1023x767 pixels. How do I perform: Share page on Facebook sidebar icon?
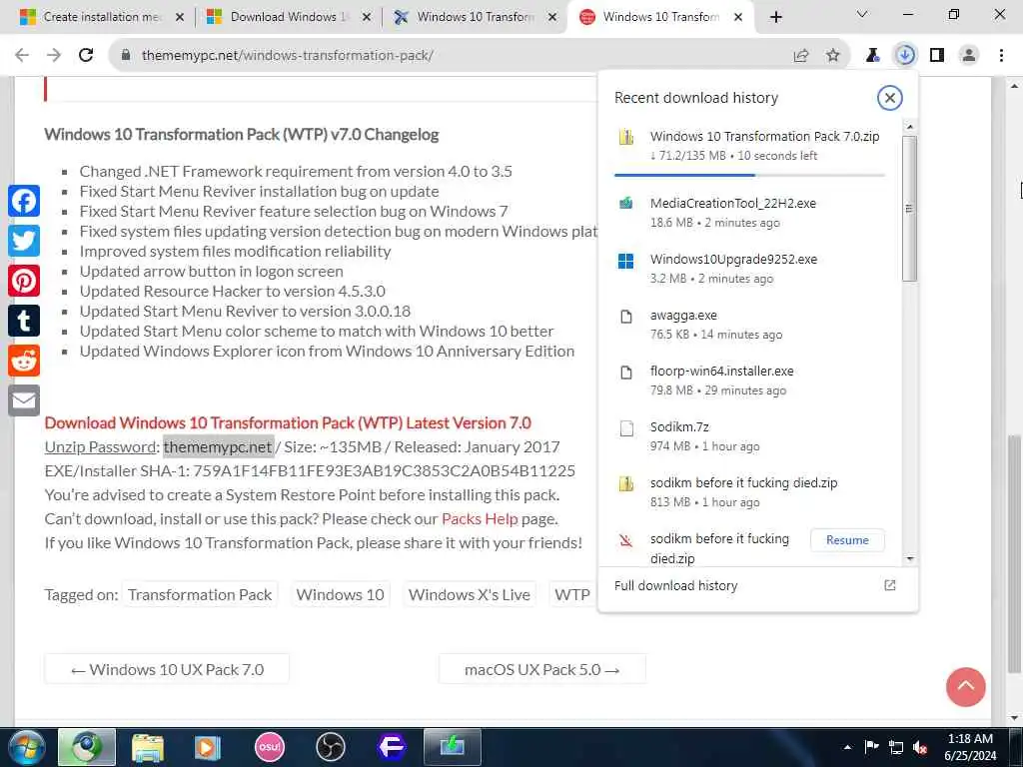tap(24, 201)
